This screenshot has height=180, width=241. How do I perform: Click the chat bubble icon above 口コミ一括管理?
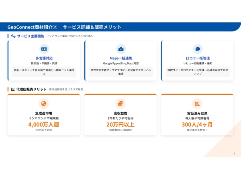click(198, 49)
